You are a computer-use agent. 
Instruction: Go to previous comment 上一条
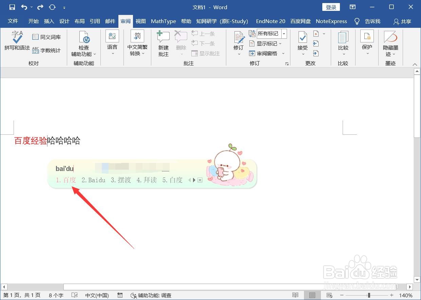[203, 34]
